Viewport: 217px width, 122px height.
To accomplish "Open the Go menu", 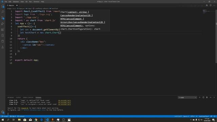I will 26,2.
